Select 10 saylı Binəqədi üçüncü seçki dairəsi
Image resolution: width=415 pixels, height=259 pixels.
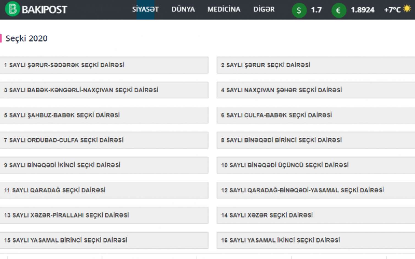tap(316, 165)
